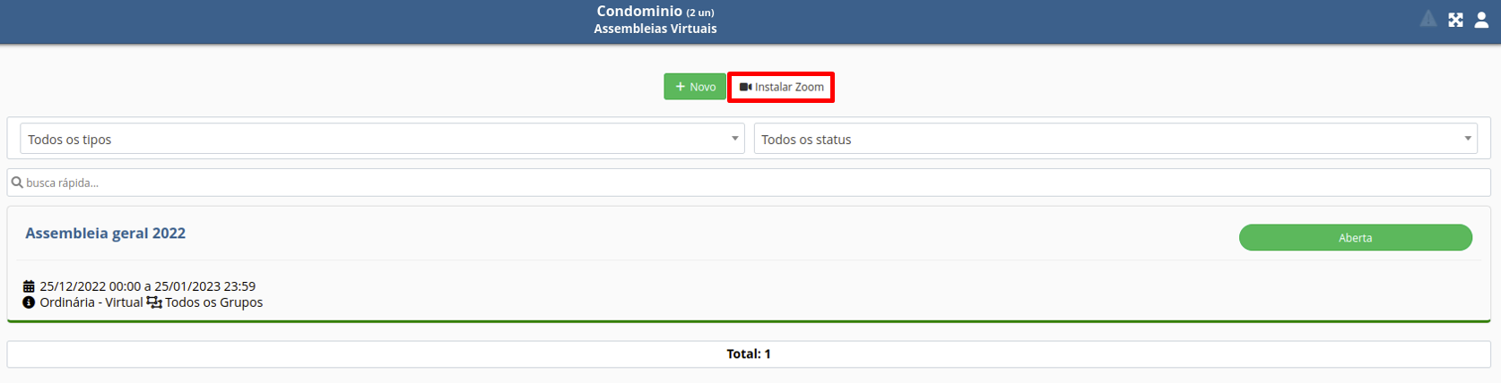Expand the Todos os status dropdown
Image resolution: width=1501 pixels, height=383 pixels.
tap(1115, 139)
